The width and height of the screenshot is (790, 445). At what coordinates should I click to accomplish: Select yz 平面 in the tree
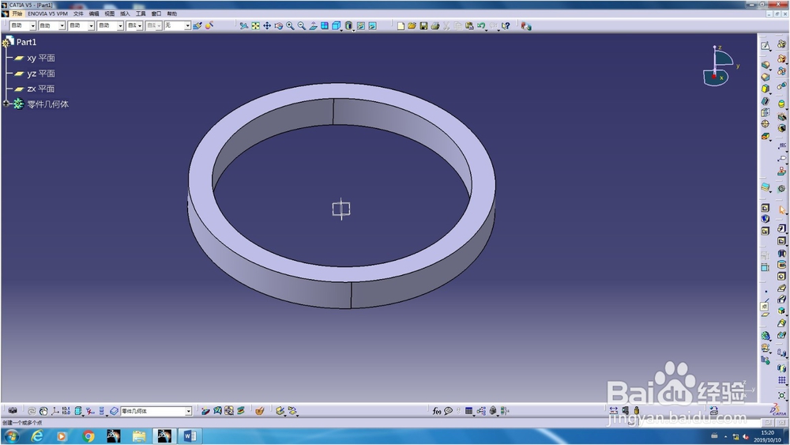coord(41,74)
